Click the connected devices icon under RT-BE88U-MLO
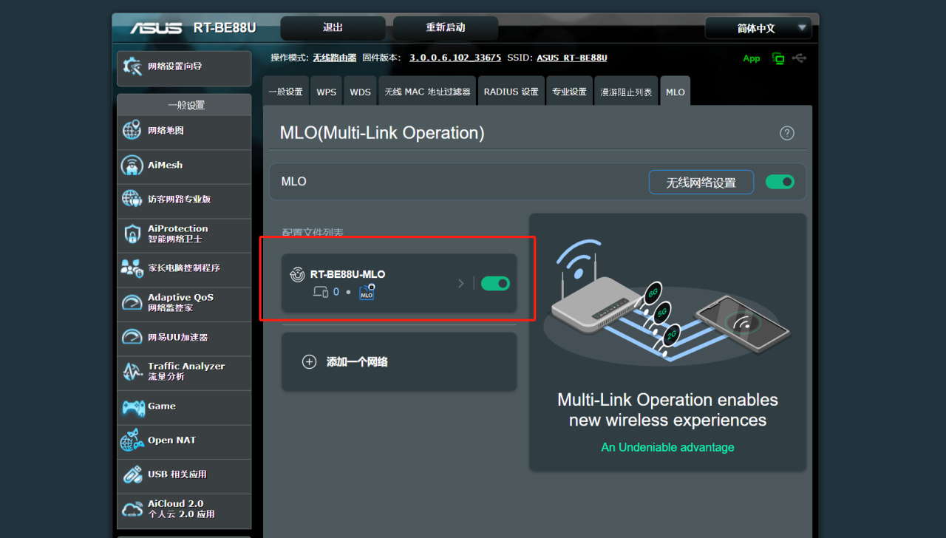The image size is (946, 538). 320,292
